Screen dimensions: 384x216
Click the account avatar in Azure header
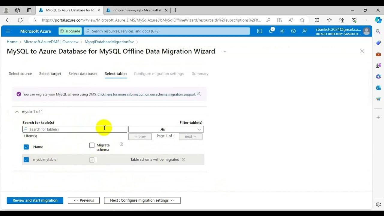(x=366, y=31)
